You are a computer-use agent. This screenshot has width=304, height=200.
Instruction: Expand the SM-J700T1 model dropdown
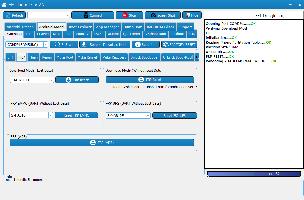51,80
